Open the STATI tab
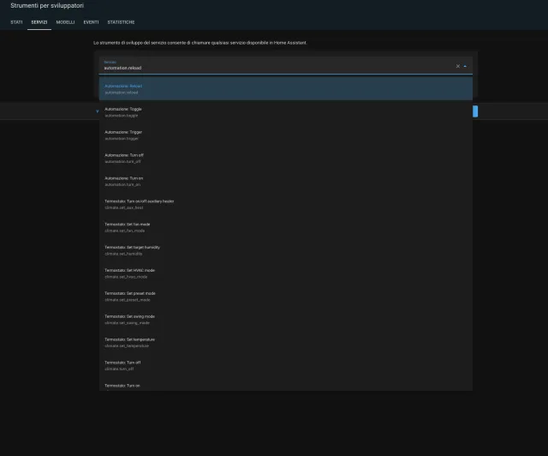The width and height of the screenshot is (548, 456). coord(16,21)
